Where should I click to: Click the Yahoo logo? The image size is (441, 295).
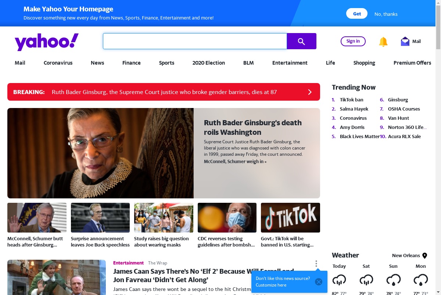[x=47, y=42]
